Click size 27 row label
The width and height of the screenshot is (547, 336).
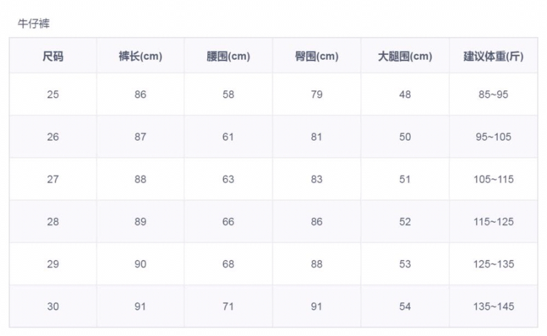click(x=53, y=179)
